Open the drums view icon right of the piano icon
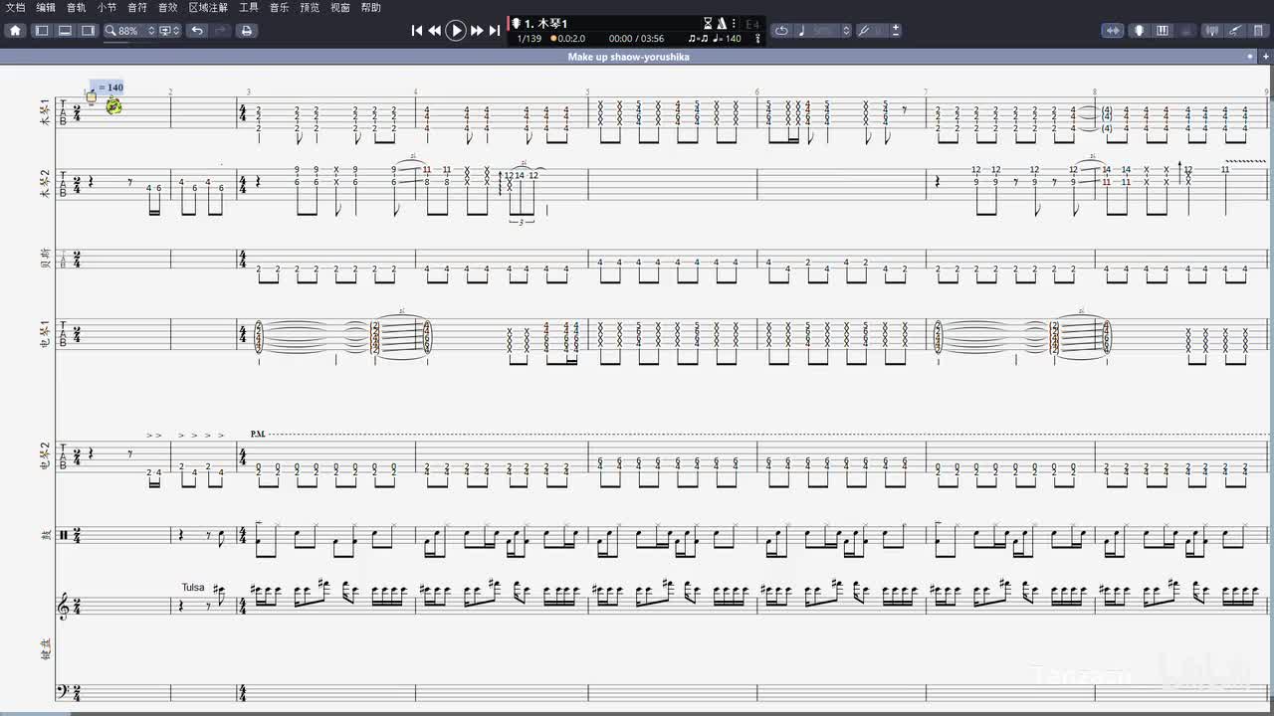 click(x=1184, y=31)
